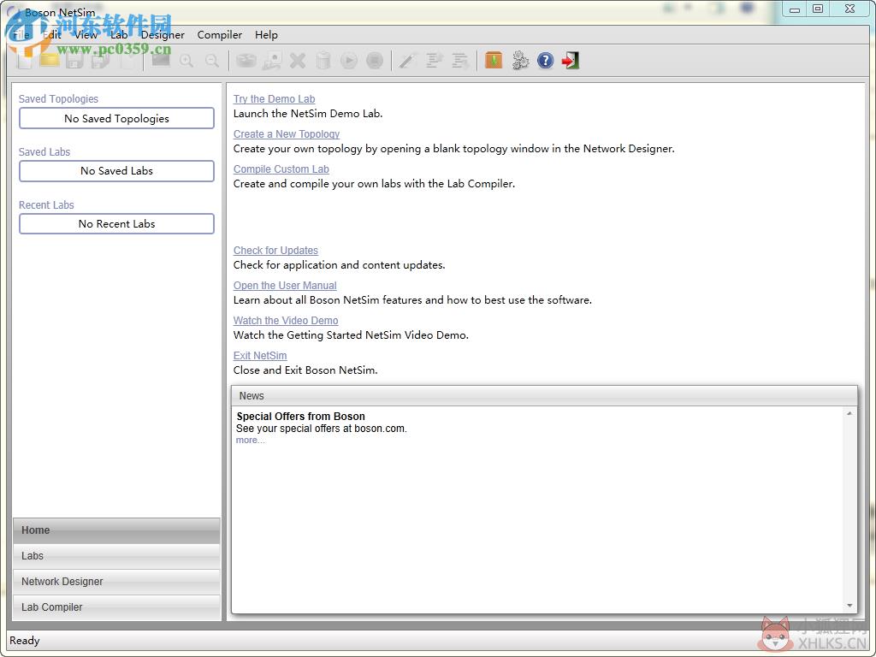Click the second text-alignment toolbar icon
The width and height of the screenshot is (876, 657).
click(459, 61)
